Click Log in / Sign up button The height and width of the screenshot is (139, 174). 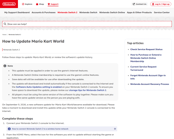point(161,4)
